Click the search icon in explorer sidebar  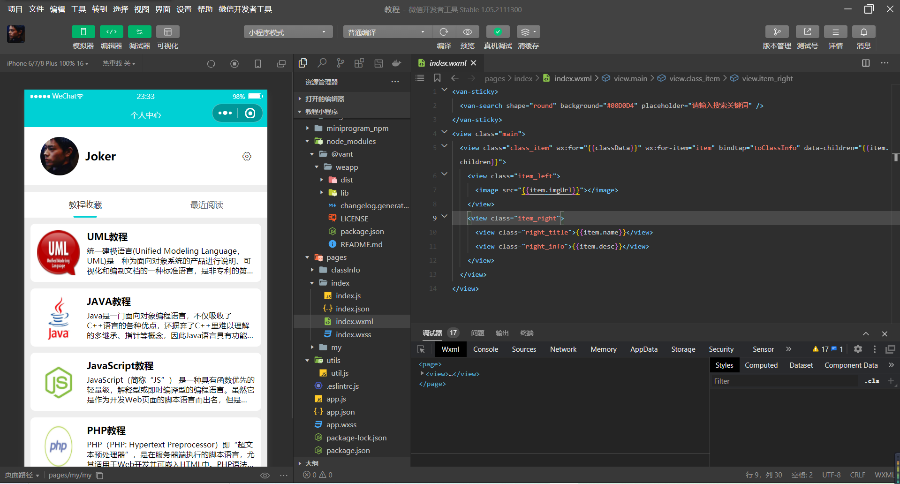click(322, 63)
